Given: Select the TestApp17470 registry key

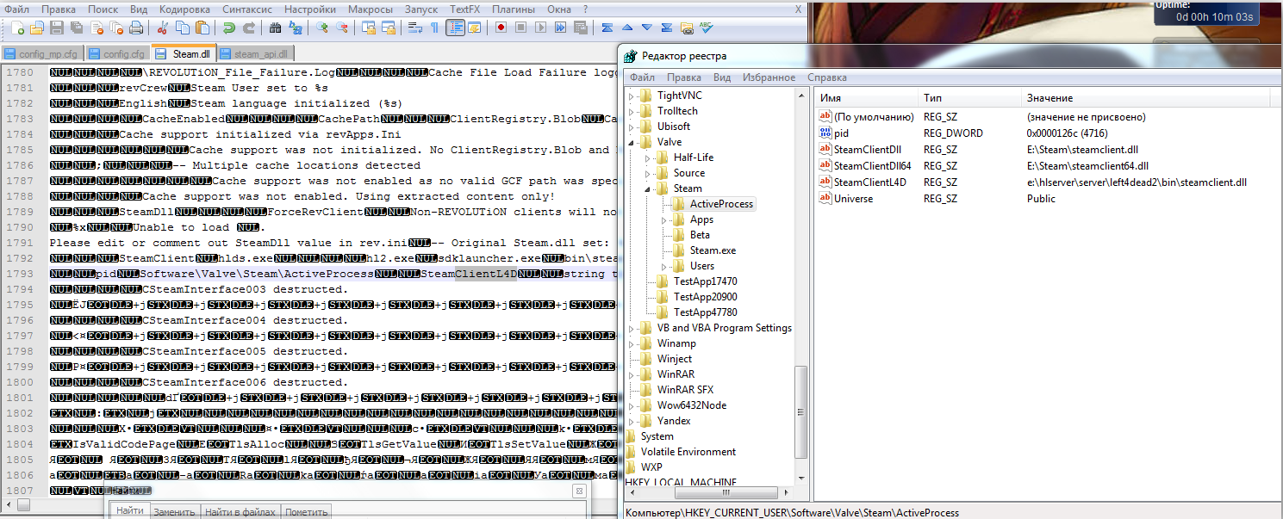Looking at the screenshot, I should click(x=706, y=281).
